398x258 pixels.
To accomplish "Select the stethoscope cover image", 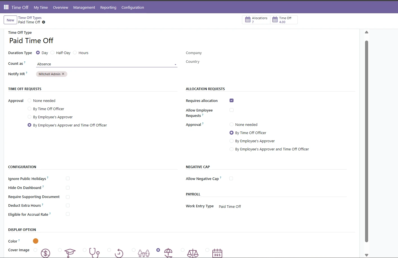I will click(94, 252).
